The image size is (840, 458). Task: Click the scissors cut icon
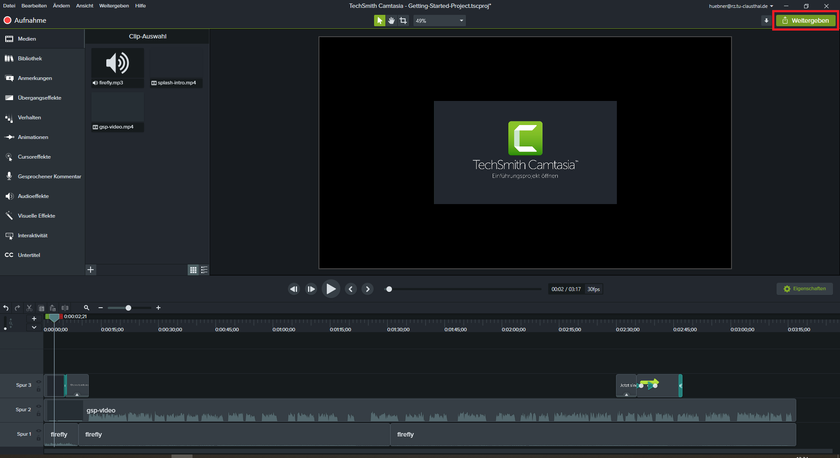coord(29,308)
